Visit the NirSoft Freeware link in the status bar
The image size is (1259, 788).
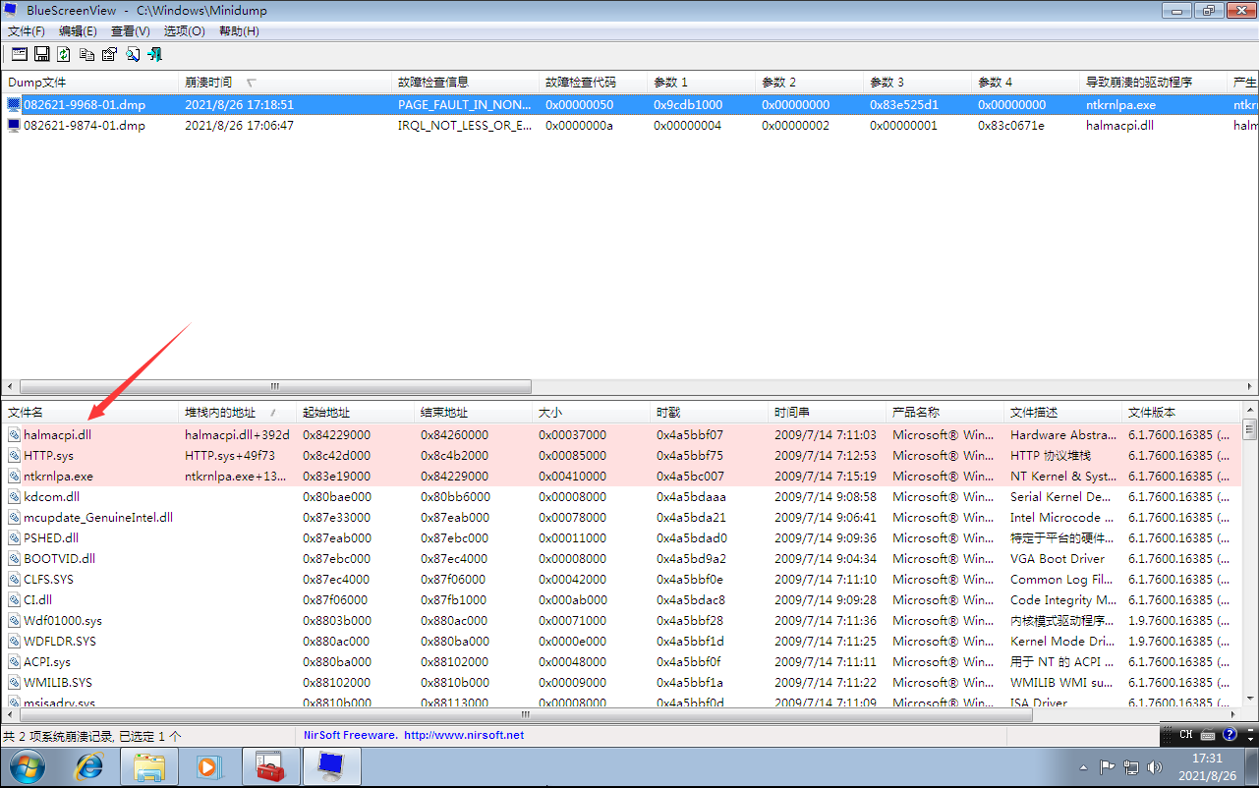pos(412,734)
